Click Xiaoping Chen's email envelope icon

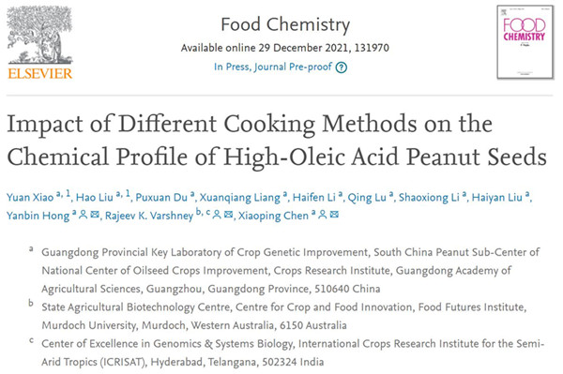334,215
